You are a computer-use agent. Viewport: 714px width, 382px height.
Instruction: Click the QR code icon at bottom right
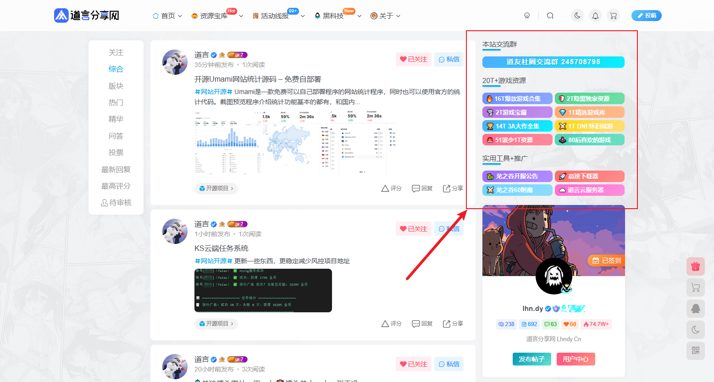[696, 350]
